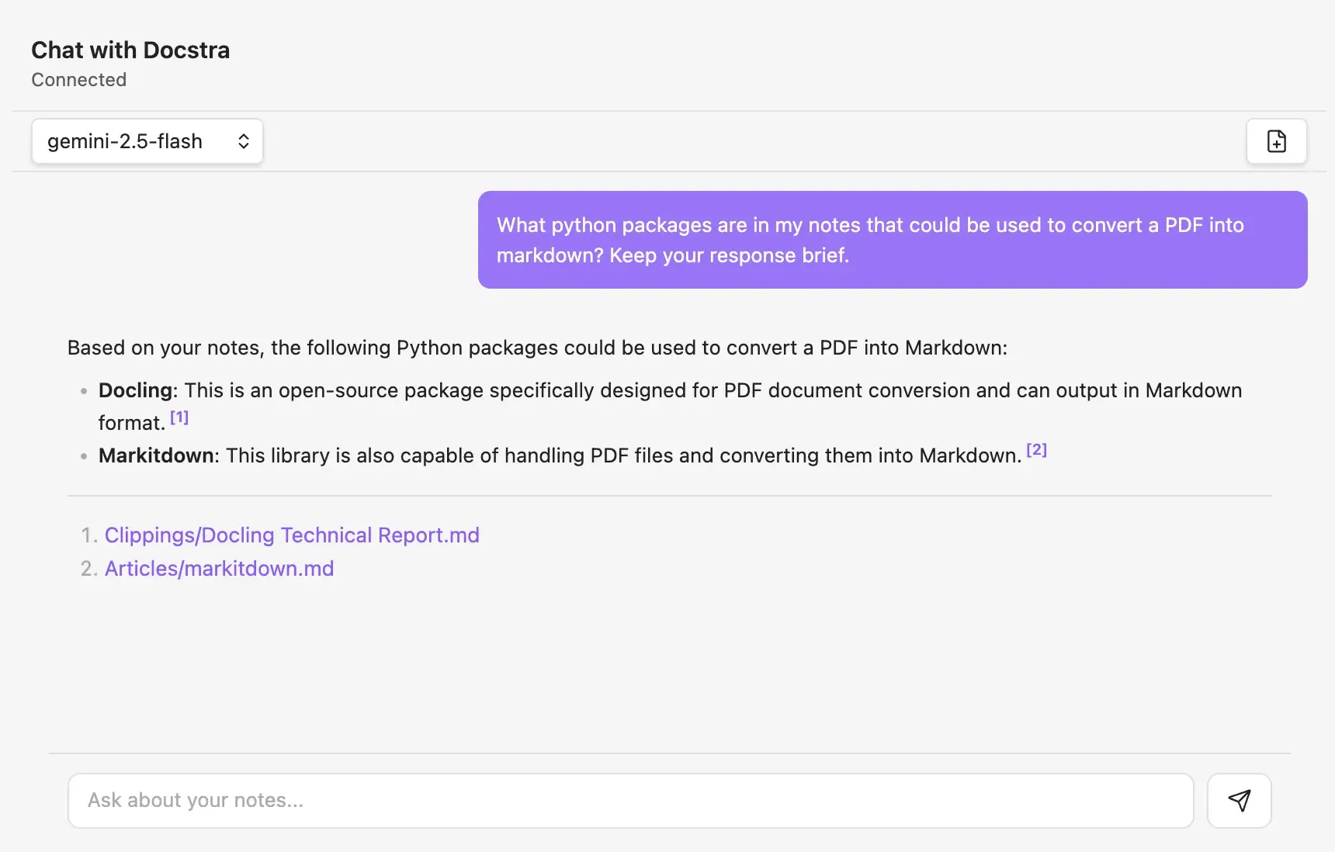
Task: Click the document-plus icon to start new chat
Action: [x=1276, y=141]
